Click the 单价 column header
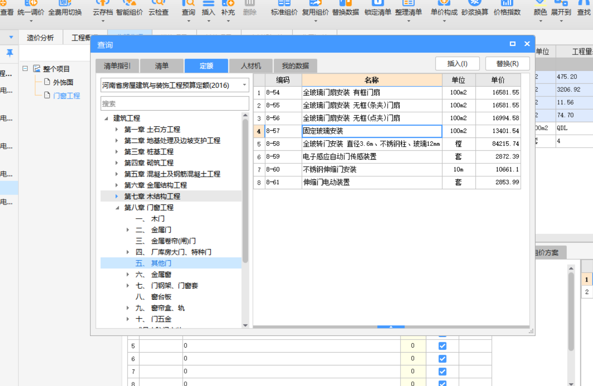The width and height of the screenshot is (593, 386). click(498, 80)
